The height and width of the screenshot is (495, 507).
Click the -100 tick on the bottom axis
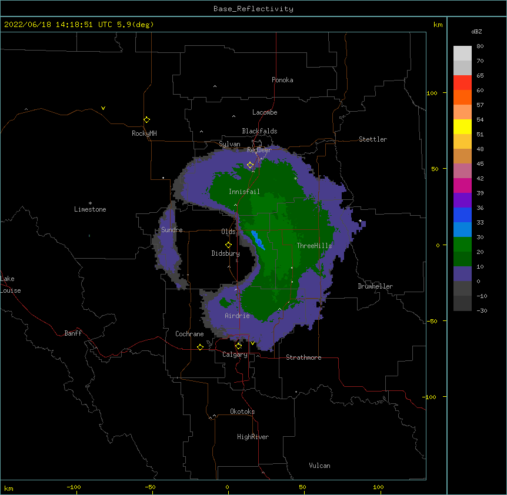(x=74, y=487)
